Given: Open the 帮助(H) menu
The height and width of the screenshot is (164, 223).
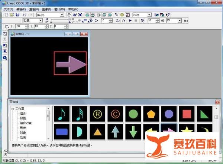Looking at the screenshot, I should (x=73, y=9).
